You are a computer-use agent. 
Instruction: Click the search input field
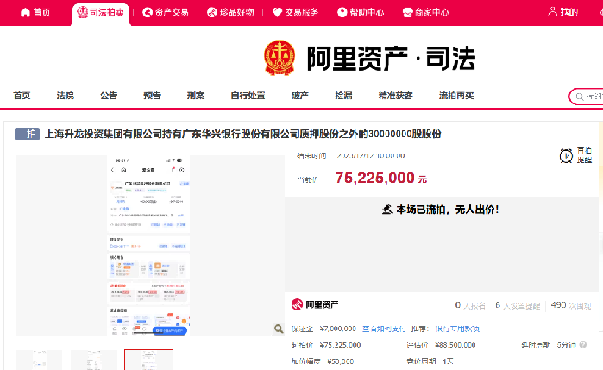tap(590, 97)
